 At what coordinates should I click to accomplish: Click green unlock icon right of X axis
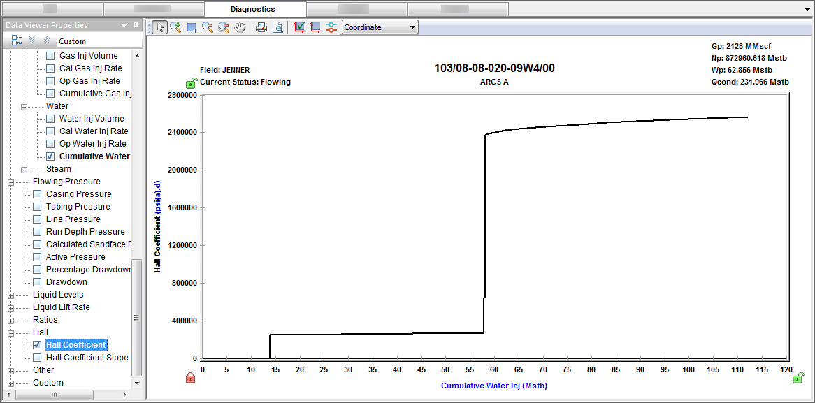tap(798, 378)
